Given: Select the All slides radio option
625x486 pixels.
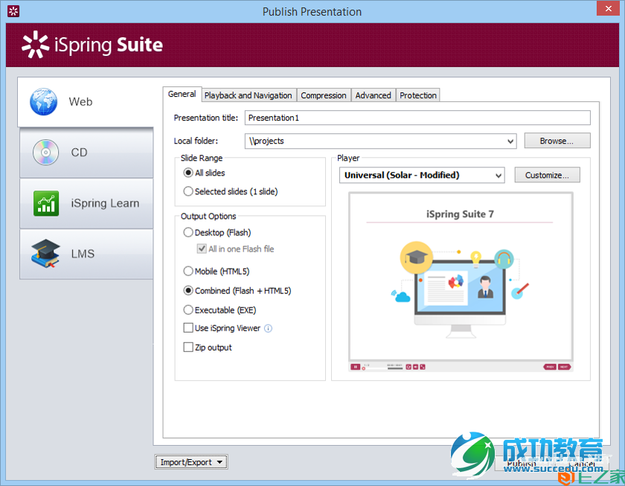Looking at the screenshot, I should click(204, 173).
